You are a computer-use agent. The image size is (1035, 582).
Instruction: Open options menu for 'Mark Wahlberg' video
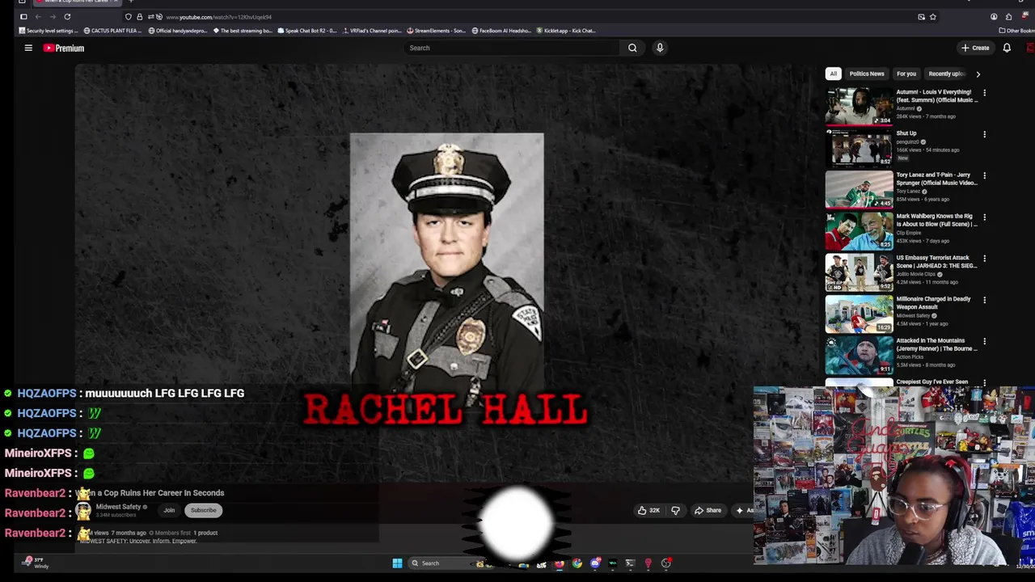984,217
